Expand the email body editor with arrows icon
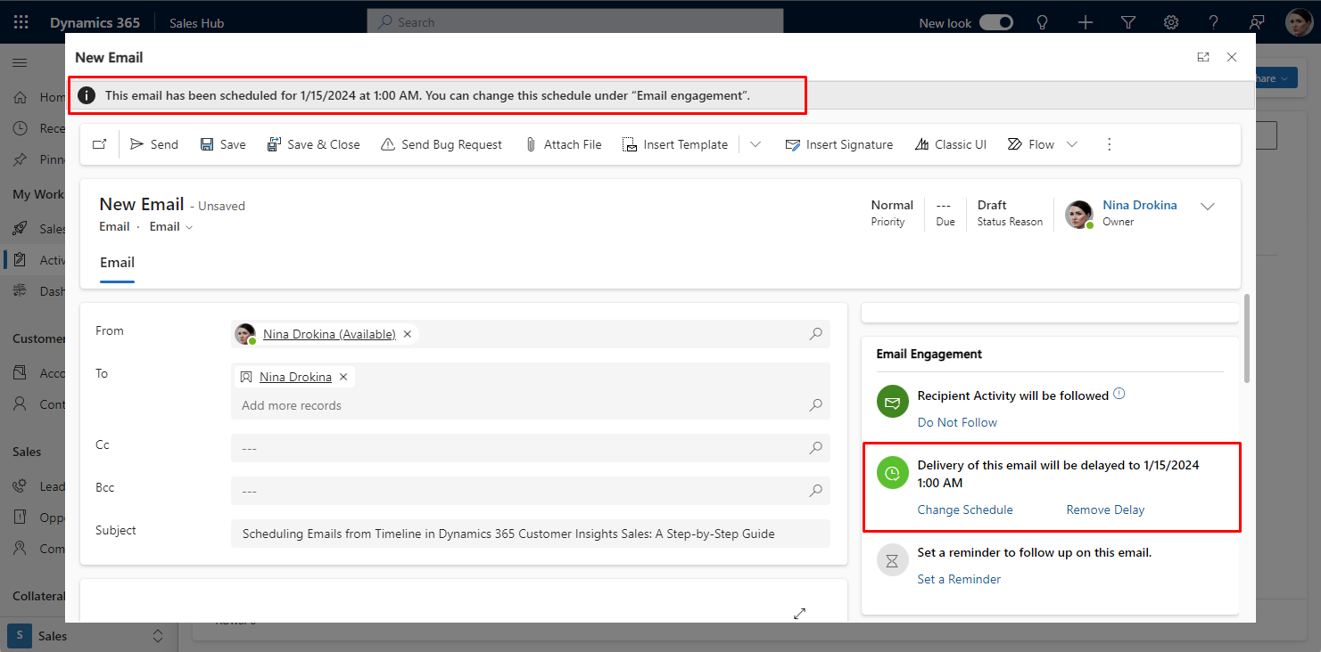This screenshot has height=652, width=1321. [x=799, y=614]
